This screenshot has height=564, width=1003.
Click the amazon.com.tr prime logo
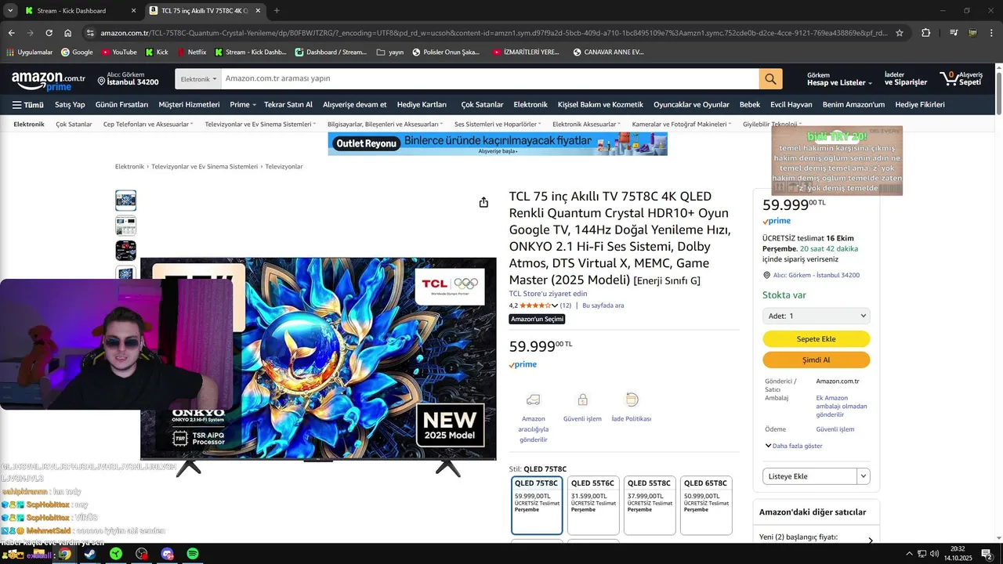point(49,81)
